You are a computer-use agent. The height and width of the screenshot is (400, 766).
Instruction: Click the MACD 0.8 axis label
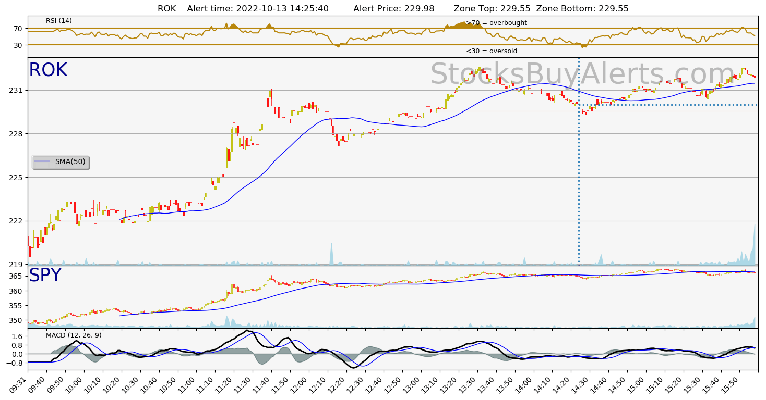click(x=17, y=345)
